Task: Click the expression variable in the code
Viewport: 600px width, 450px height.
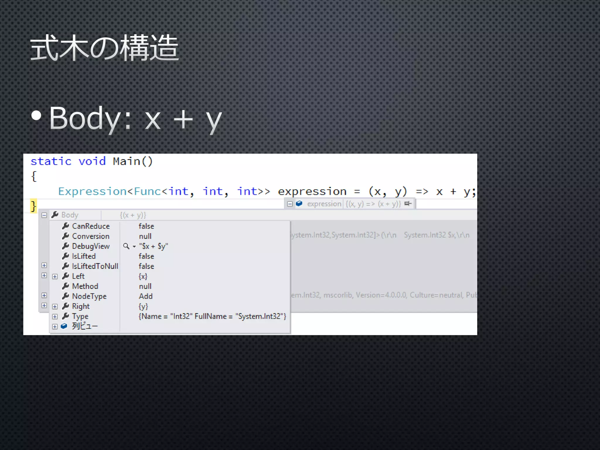Action: click(312, 192)
